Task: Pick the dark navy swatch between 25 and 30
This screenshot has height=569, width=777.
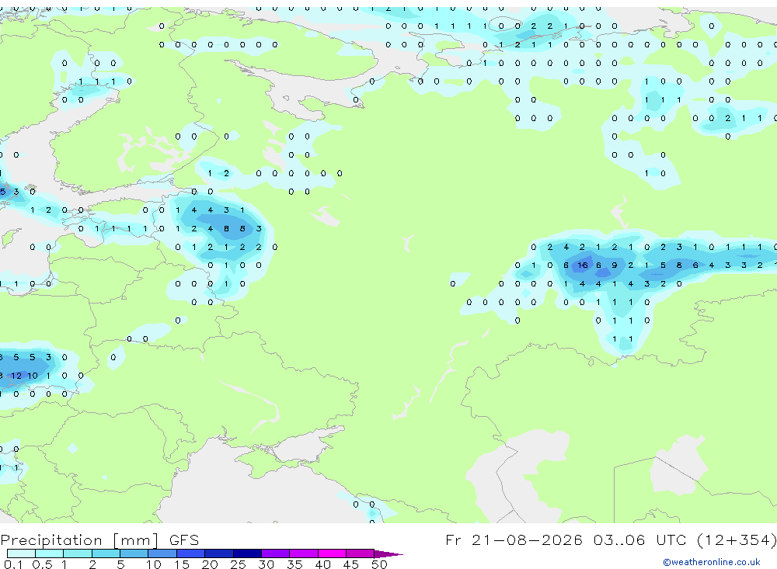Action: pos(247,553)
